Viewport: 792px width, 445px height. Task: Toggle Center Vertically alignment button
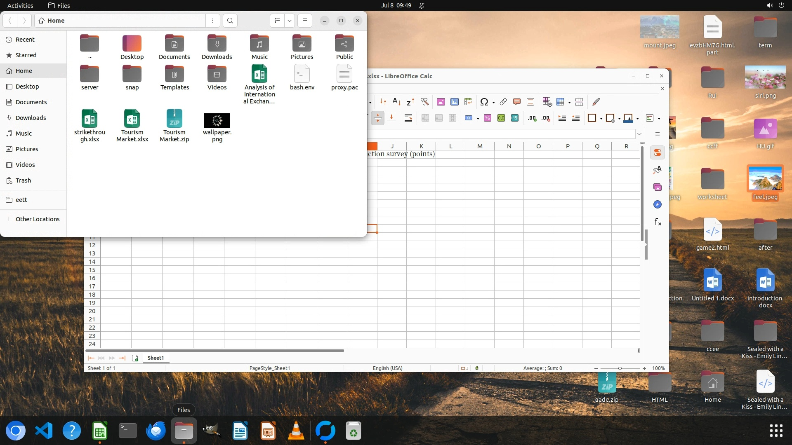coord(377,118)
